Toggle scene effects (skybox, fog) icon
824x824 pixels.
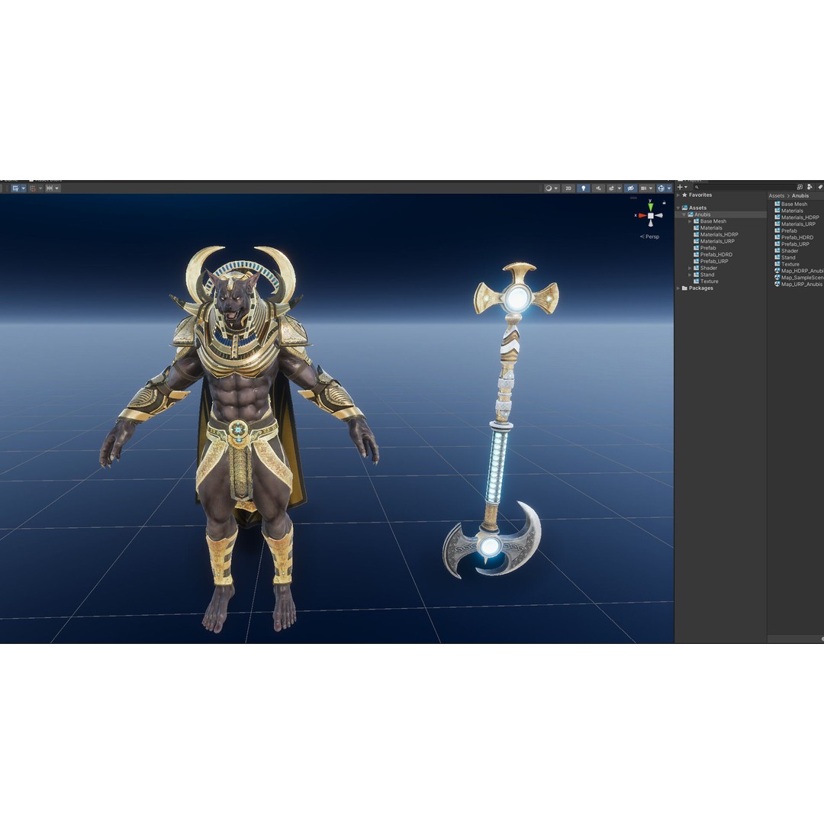[x=611, y=188]
